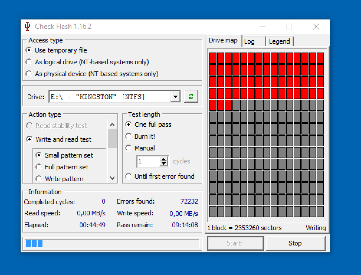
Task: Click the Writing status text
Action: tap(316, 228)
